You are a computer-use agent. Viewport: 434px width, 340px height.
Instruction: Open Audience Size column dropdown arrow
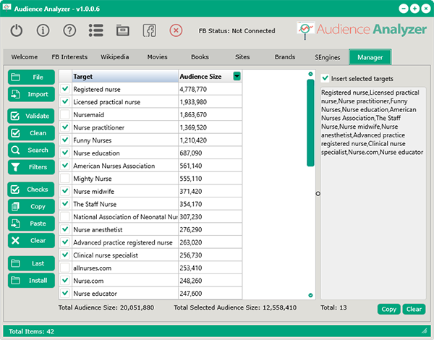tap(237, 76)
